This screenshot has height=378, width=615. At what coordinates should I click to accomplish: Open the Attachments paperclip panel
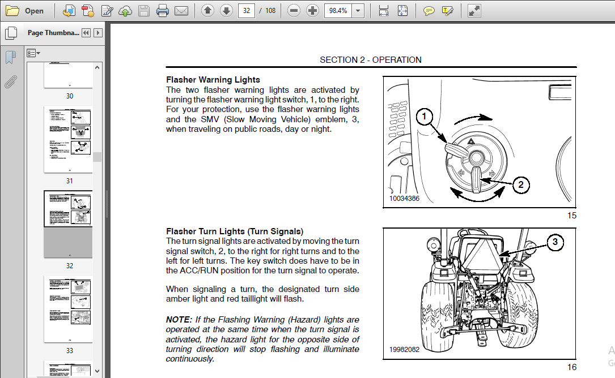(11, 82)
